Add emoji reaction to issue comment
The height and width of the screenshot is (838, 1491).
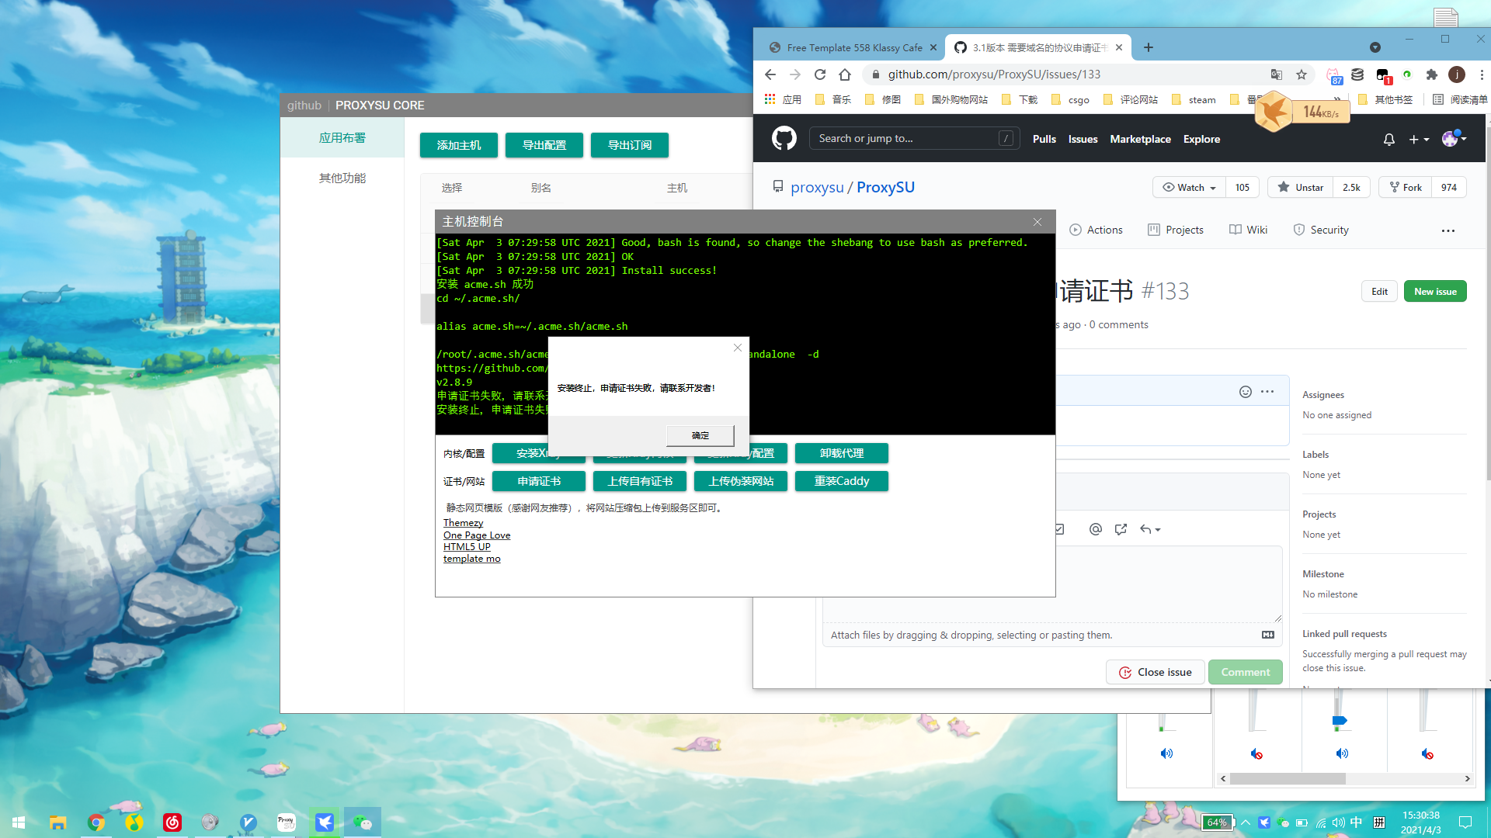[1246, 392]
